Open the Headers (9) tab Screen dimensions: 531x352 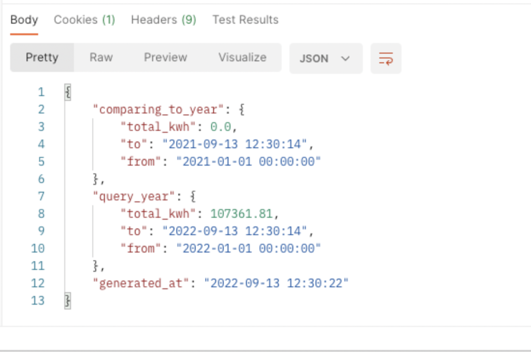(x=163, y=20)
